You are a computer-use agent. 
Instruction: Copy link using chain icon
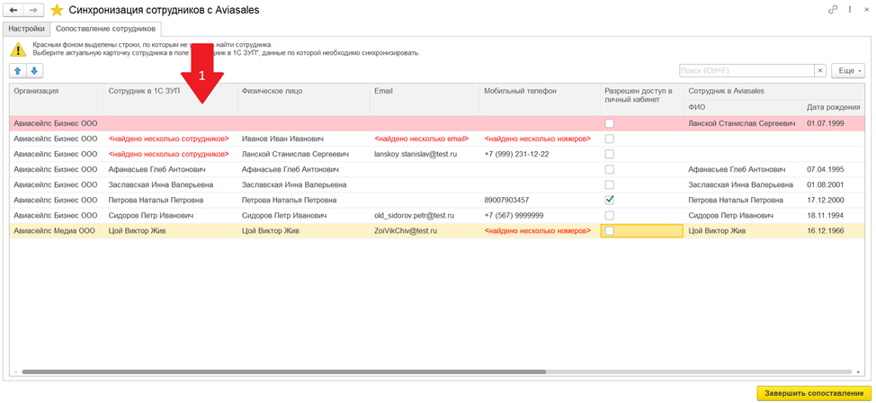click(832, 9)
